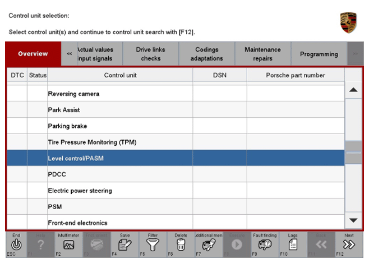This screenshot has height=263, width=369.
Task: Click the Porsche part number column header
Action: pyautogui.click(x=296, y=75)
